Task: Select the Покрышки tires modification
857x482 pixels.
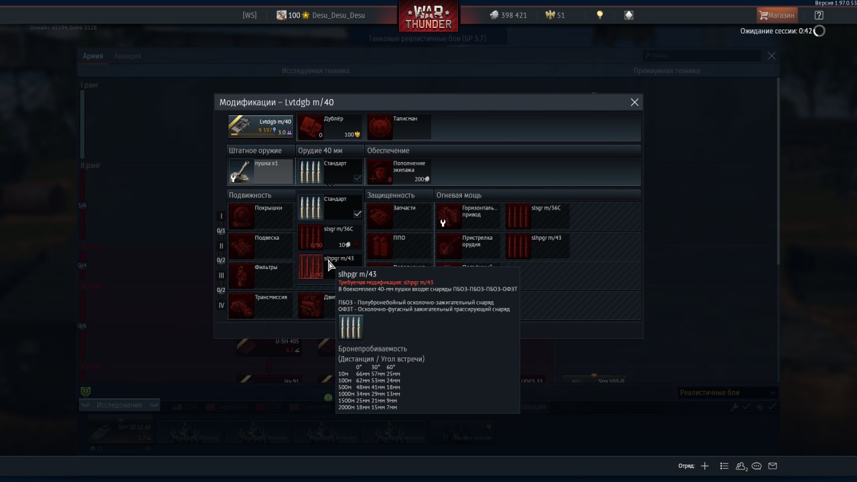Action: coord(260,216)
